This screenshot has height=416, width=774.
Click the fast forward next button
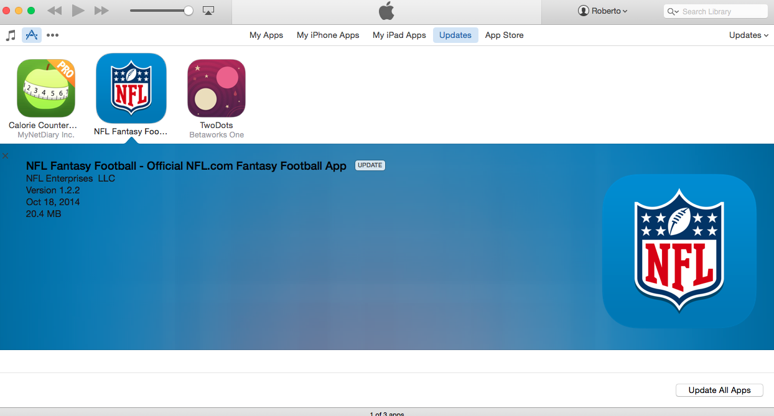101,11
